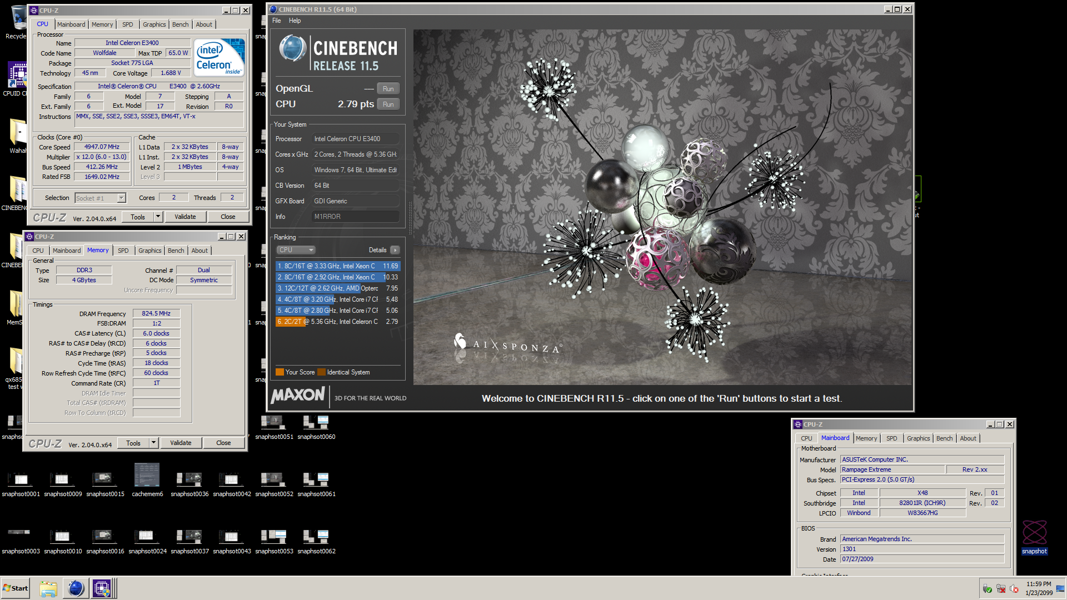Viewport: 1067px width, 600px height.
Task: Open File Explorer from the taskbar
Action: pyautogui.click(x=48, y=588)
